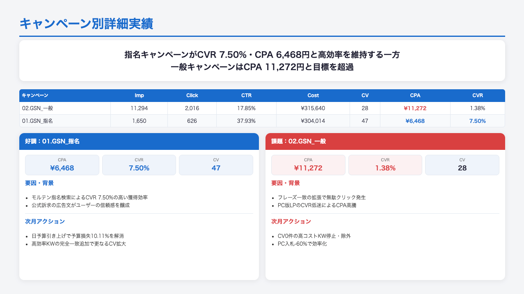524x294 pixels.
Task: Click the ¥315,640 cost cell
Action: pos(313,108)
